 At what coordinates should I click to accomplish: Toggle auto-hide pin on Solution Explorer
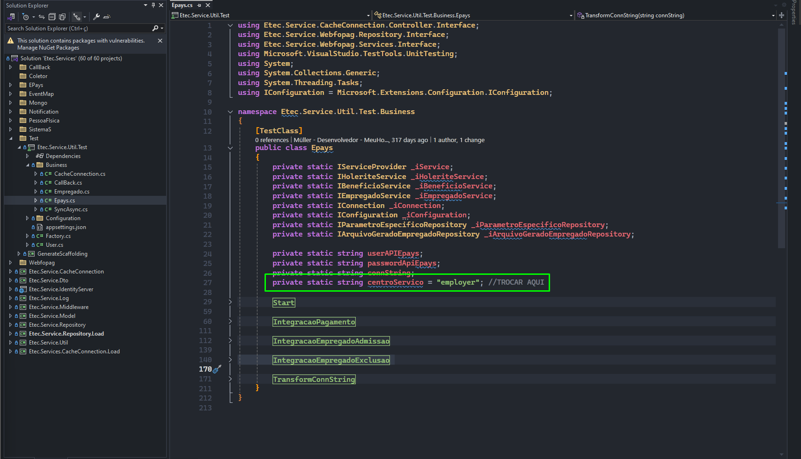153,5
